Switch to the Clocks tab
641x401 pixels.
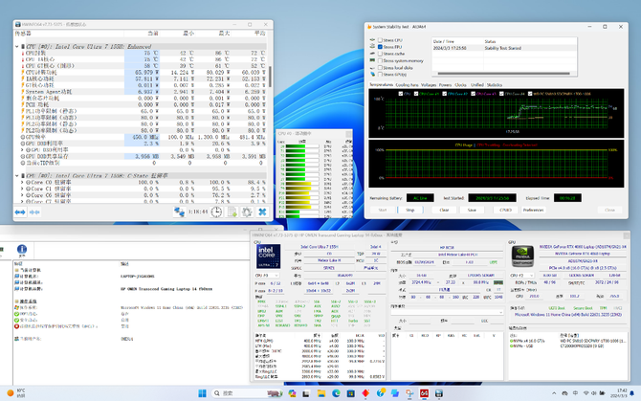point(460,85)
